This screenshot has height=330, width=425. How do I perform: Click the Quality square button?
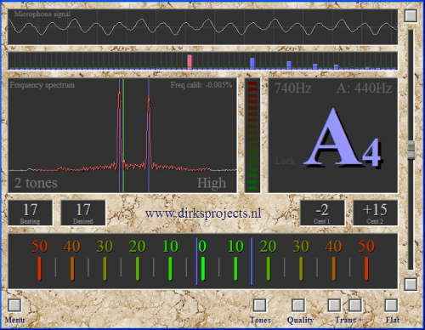point(298,305)
